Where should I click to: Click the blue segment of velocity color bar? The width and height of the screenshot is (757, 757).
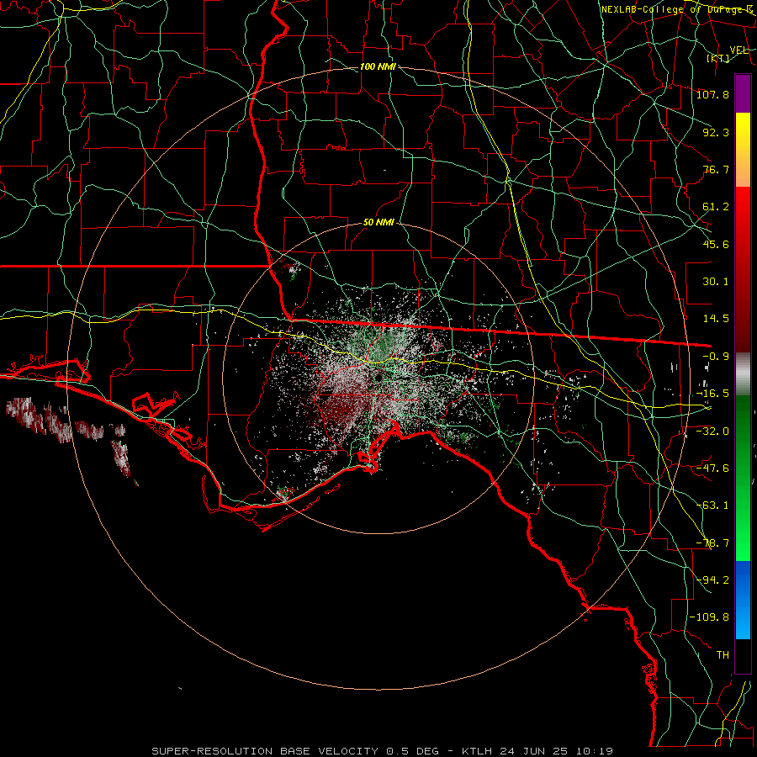pyautogui.click(x=743, y=600)
